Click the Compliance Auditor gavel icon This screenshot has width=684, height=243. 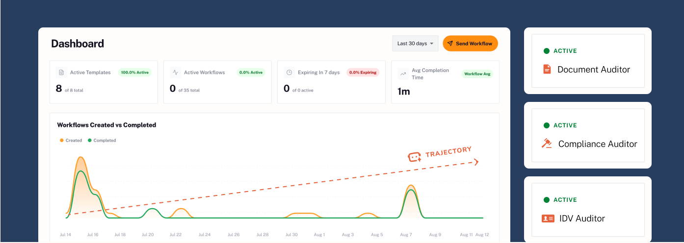(x=547, y=144)
